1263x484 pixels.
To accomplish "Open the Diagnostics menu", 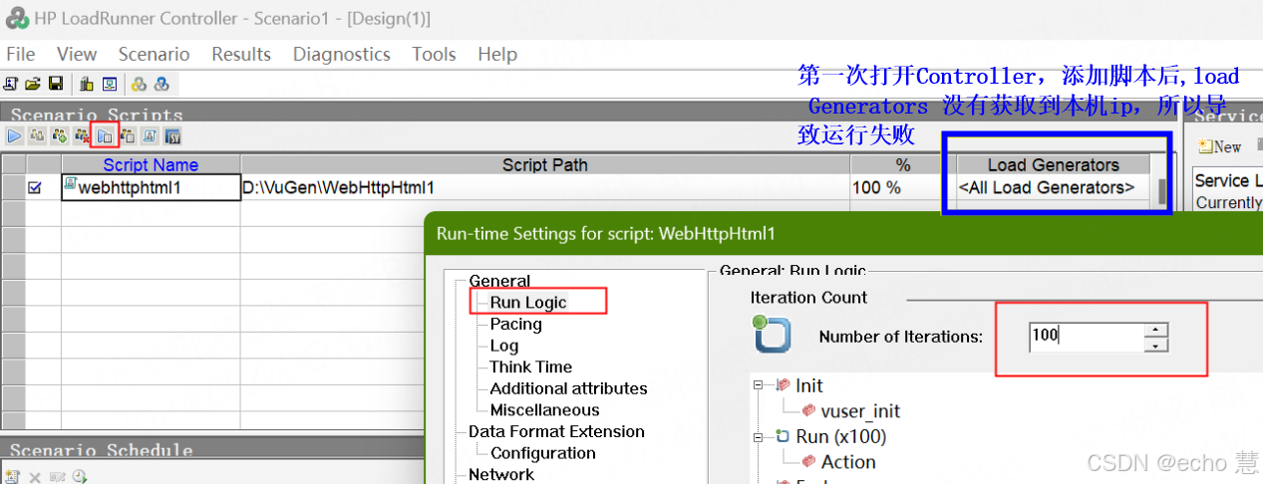I will [x=342, y=54].
